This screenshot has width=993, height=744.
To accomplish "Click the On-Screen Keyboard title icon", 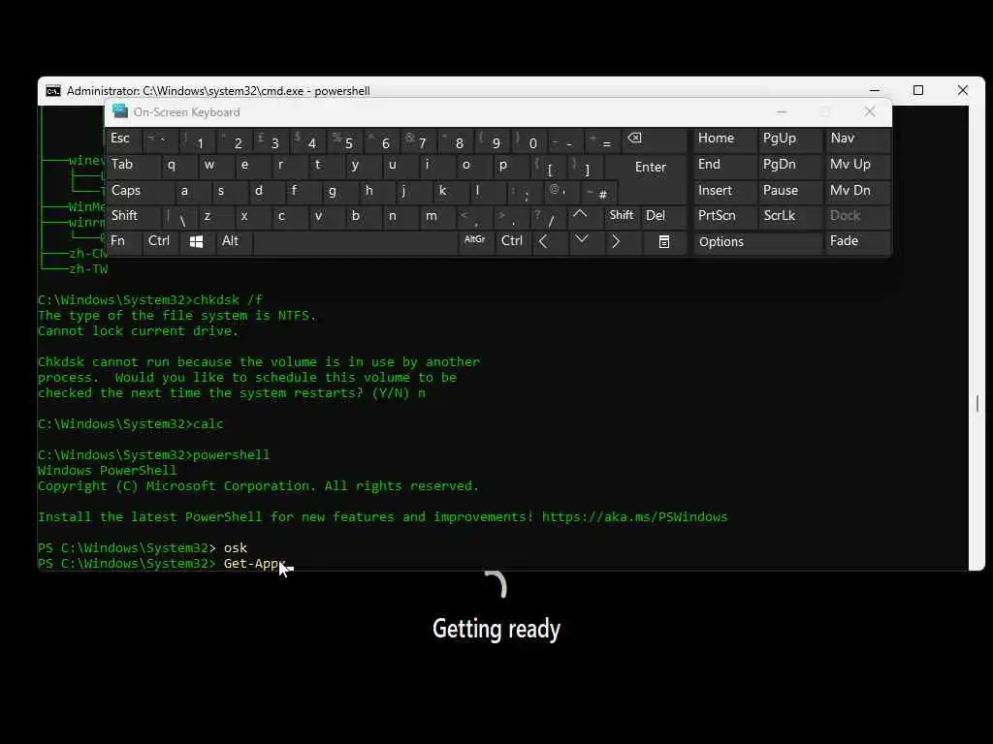I will (x=119, y=111).
